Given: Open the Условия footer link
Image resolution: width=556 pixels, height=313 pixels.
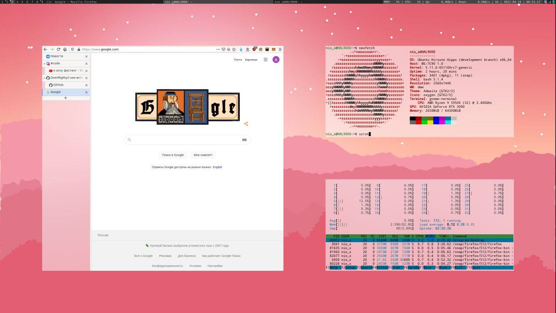Looking at the screenshot, I should [x=195, y=266].
